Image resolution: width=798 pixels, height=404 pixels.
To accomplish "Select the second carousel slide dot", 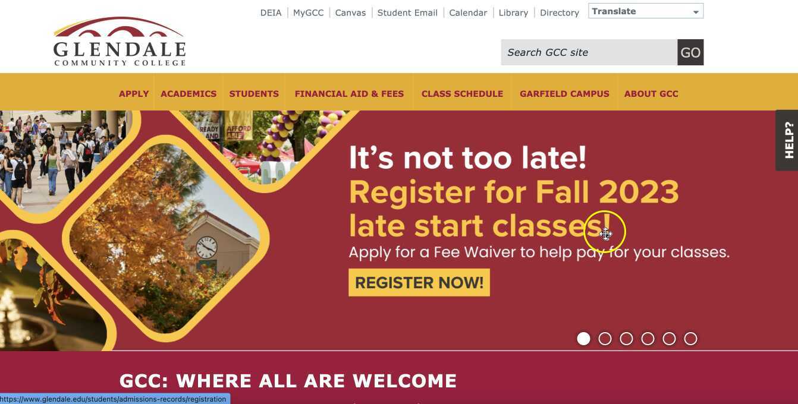I will point(605,339).
